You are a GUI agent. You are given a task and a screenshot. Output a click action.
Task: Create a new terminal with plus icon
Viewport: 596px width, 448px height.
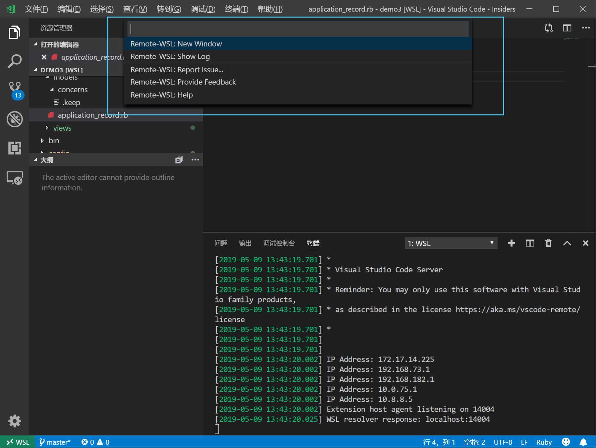pyautogui.click(x=511, y=243)
